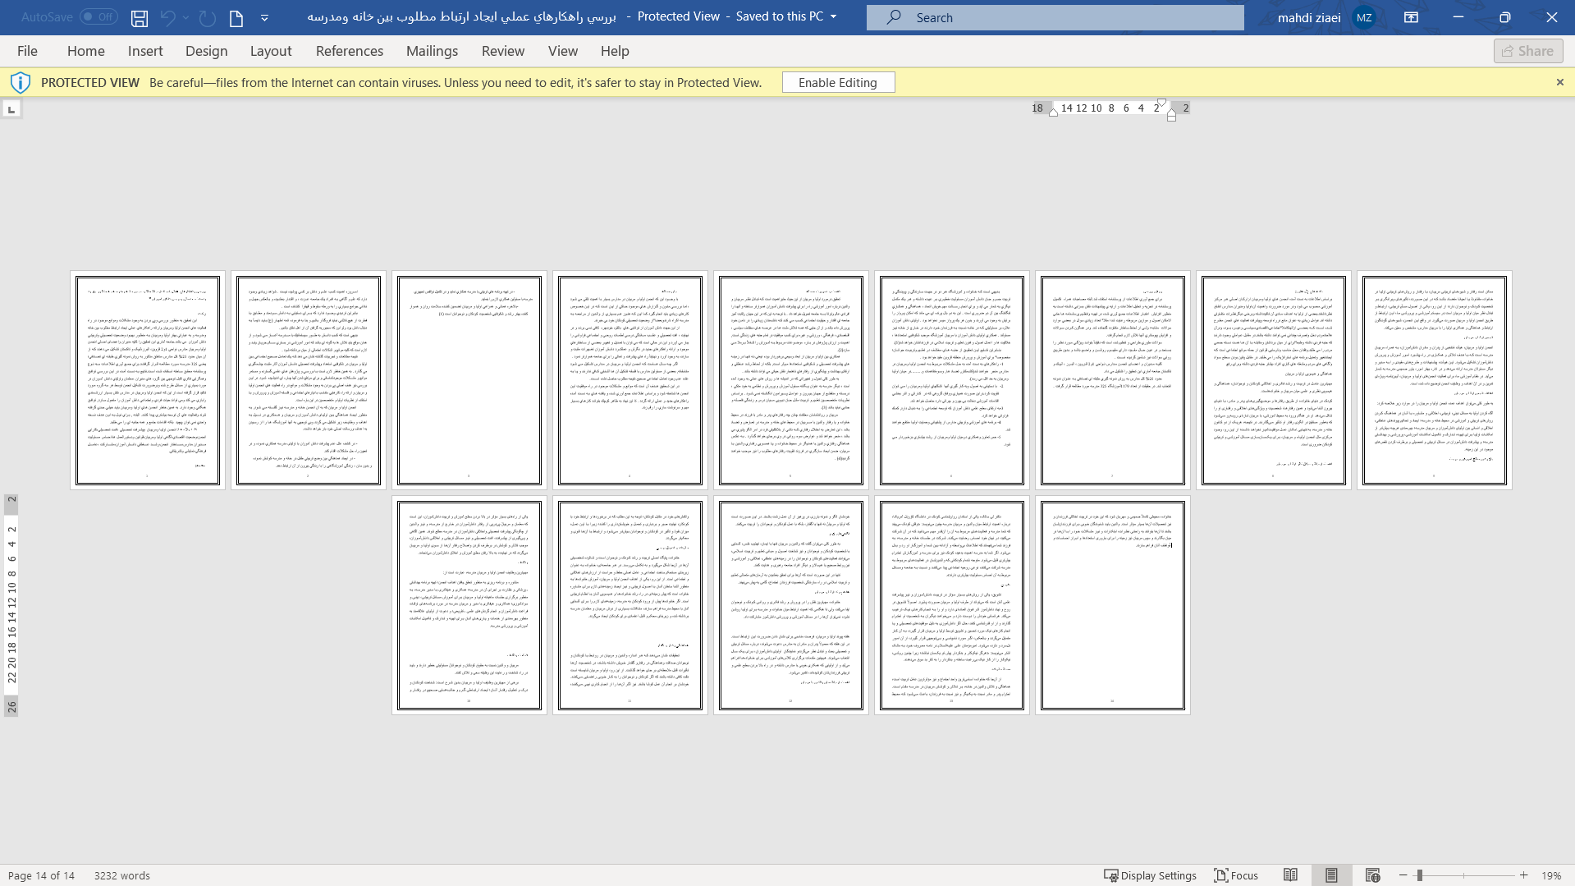
Task: Click the Undo arrow icon
Action: pyautogui.click(x=167, y=17)
